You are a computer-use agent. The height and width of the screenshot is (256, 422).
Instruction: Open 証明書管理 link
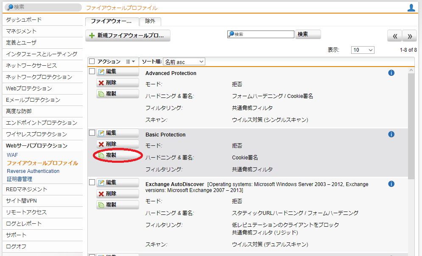[x=20, y=179]
